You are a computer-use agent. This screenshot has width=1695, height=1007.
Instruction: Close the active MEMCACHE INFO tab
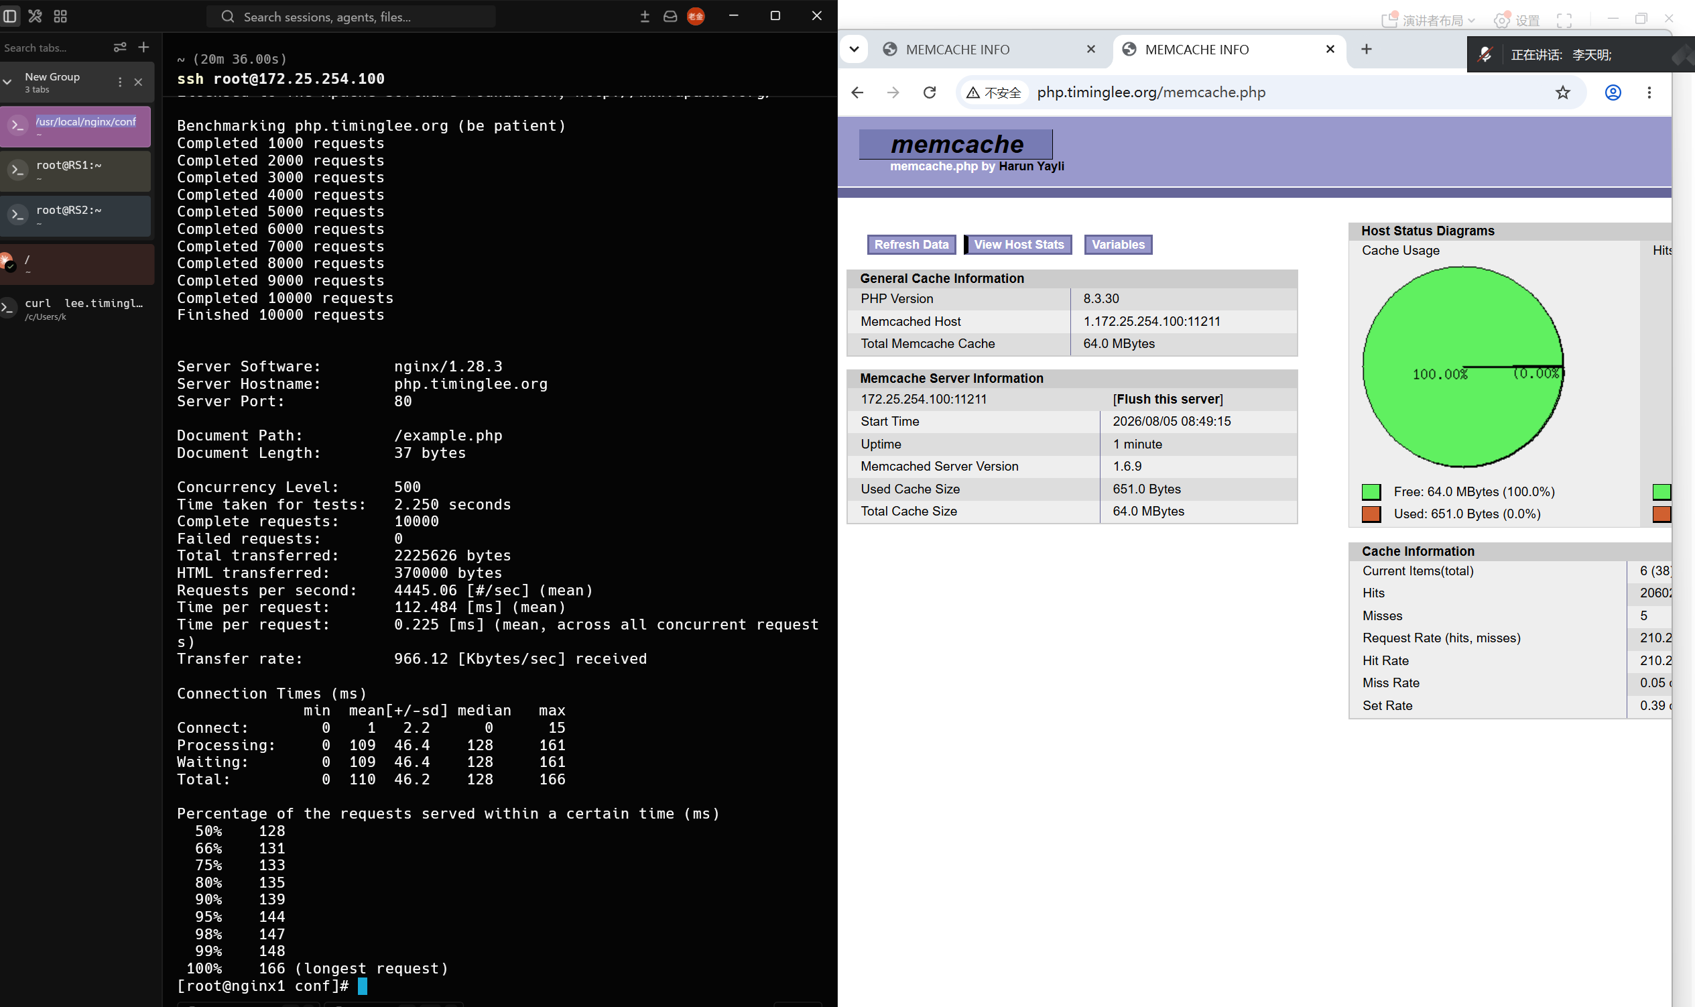[x=1330, y=49]
